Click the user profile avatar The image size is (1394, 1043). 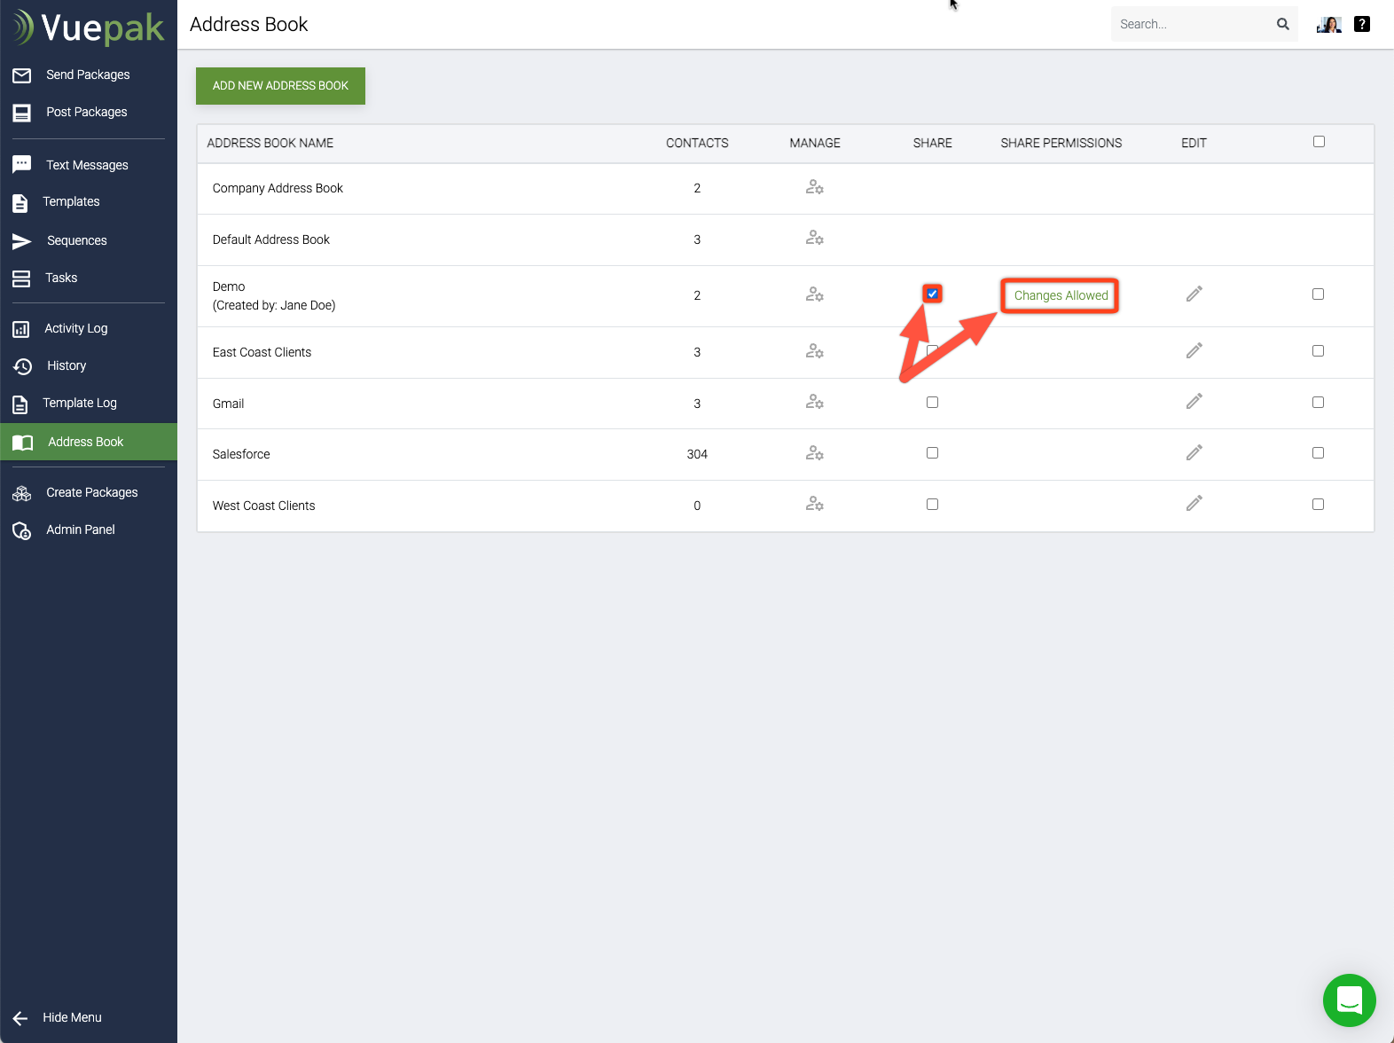coord(1328,24)
